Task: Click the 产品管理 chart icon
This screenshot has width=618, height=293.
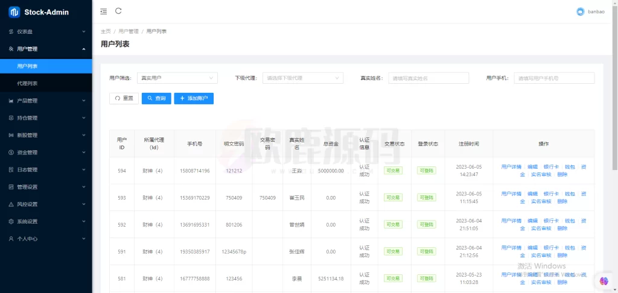Action: (x=11, y=101)
